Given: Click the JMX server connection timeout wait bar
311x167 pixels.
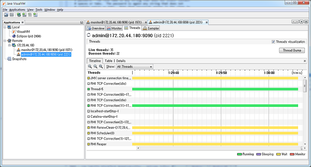Looking at the screenshot, I should tap(215, 78).
